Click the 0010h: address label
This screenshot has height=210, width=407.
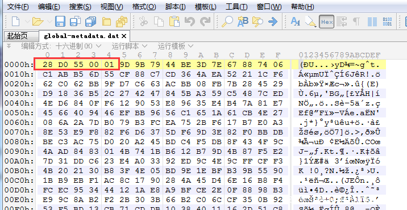[x=19, y=74]
